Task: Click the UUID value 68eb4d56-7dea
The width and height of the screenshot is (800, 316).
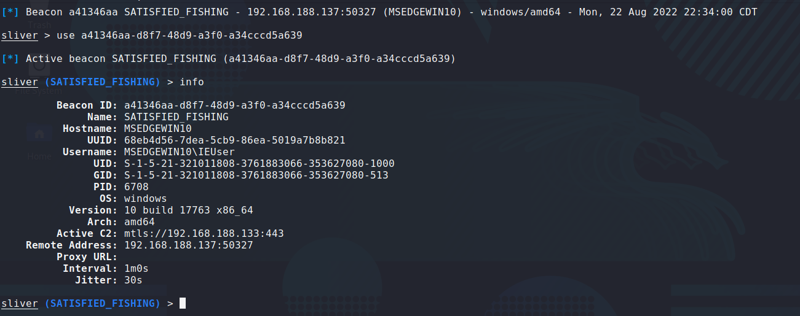Action: (x=234, y=140)
